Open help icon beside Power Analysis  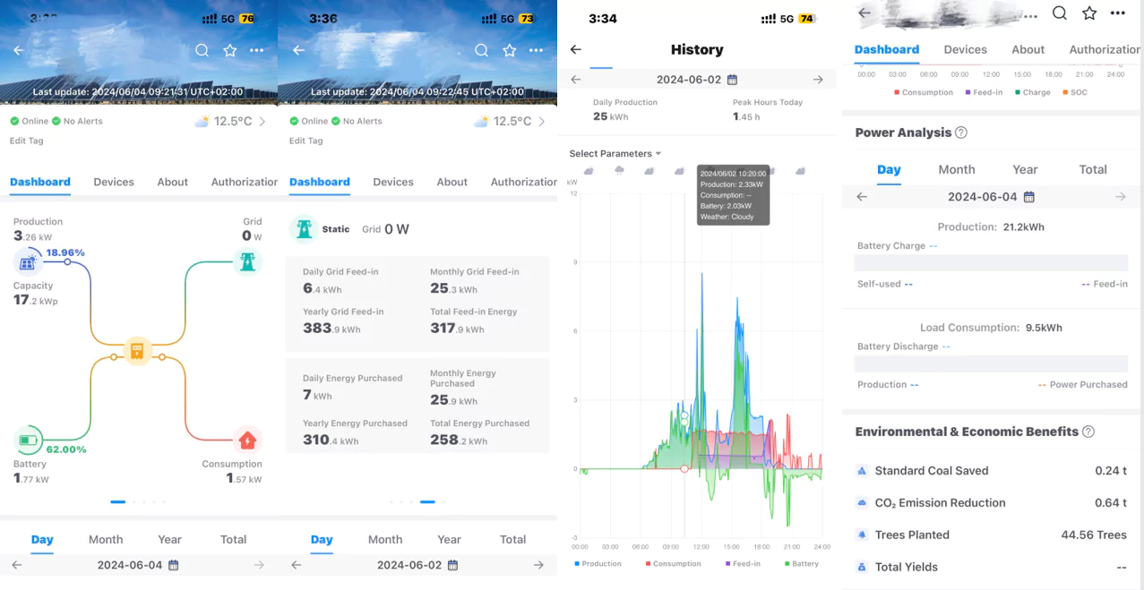point(961,133)
